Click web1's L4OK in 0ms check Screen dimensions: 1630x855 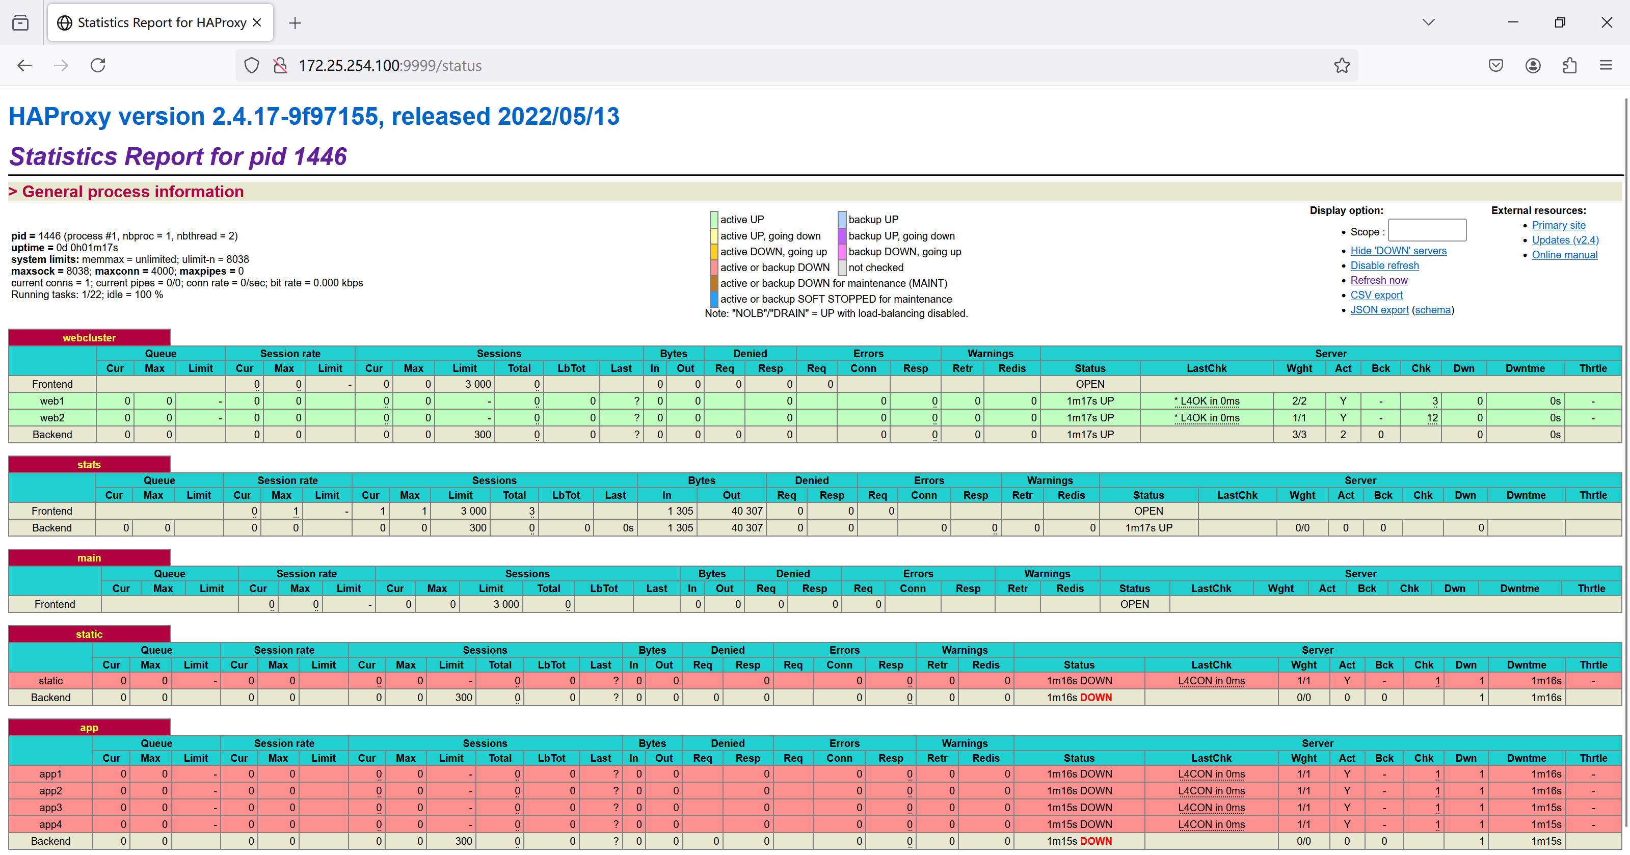point(1206,401)
